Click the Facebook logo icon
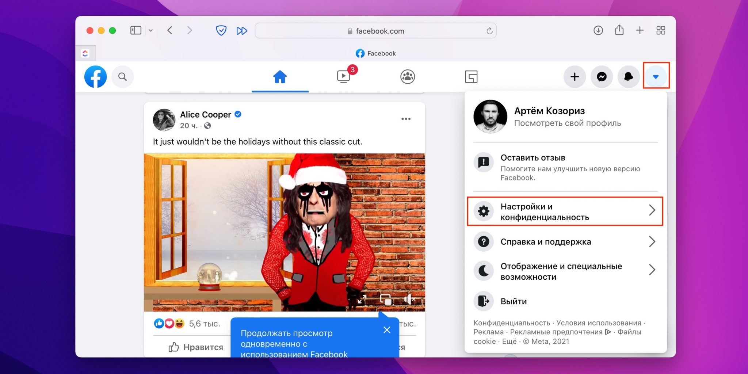The height and width of the screenshot is (374, 748). (x=95, y=77)
